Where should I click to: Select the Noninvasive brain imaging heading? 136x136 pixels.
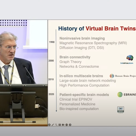(82, 38)
